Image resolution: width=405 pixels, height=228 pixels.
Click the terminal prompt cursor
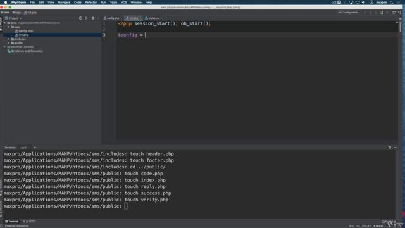[126, 206]
